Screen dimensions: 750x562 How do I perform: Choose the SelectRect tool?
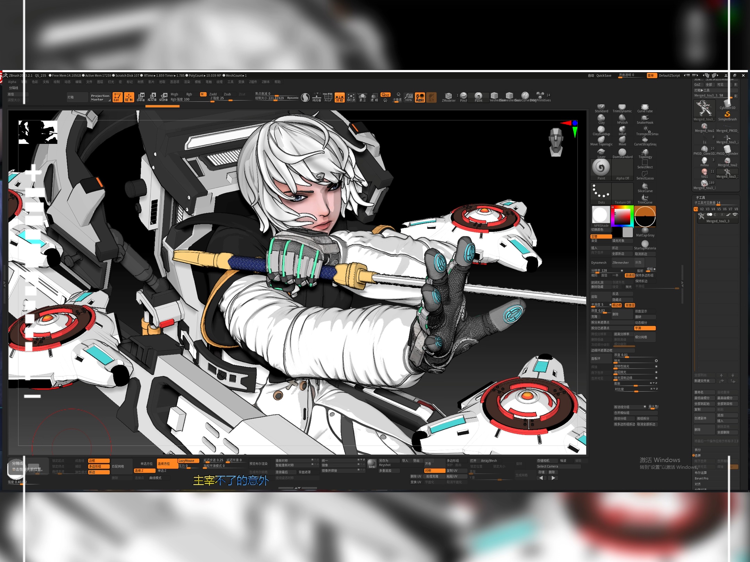click(x=645, y=164)
